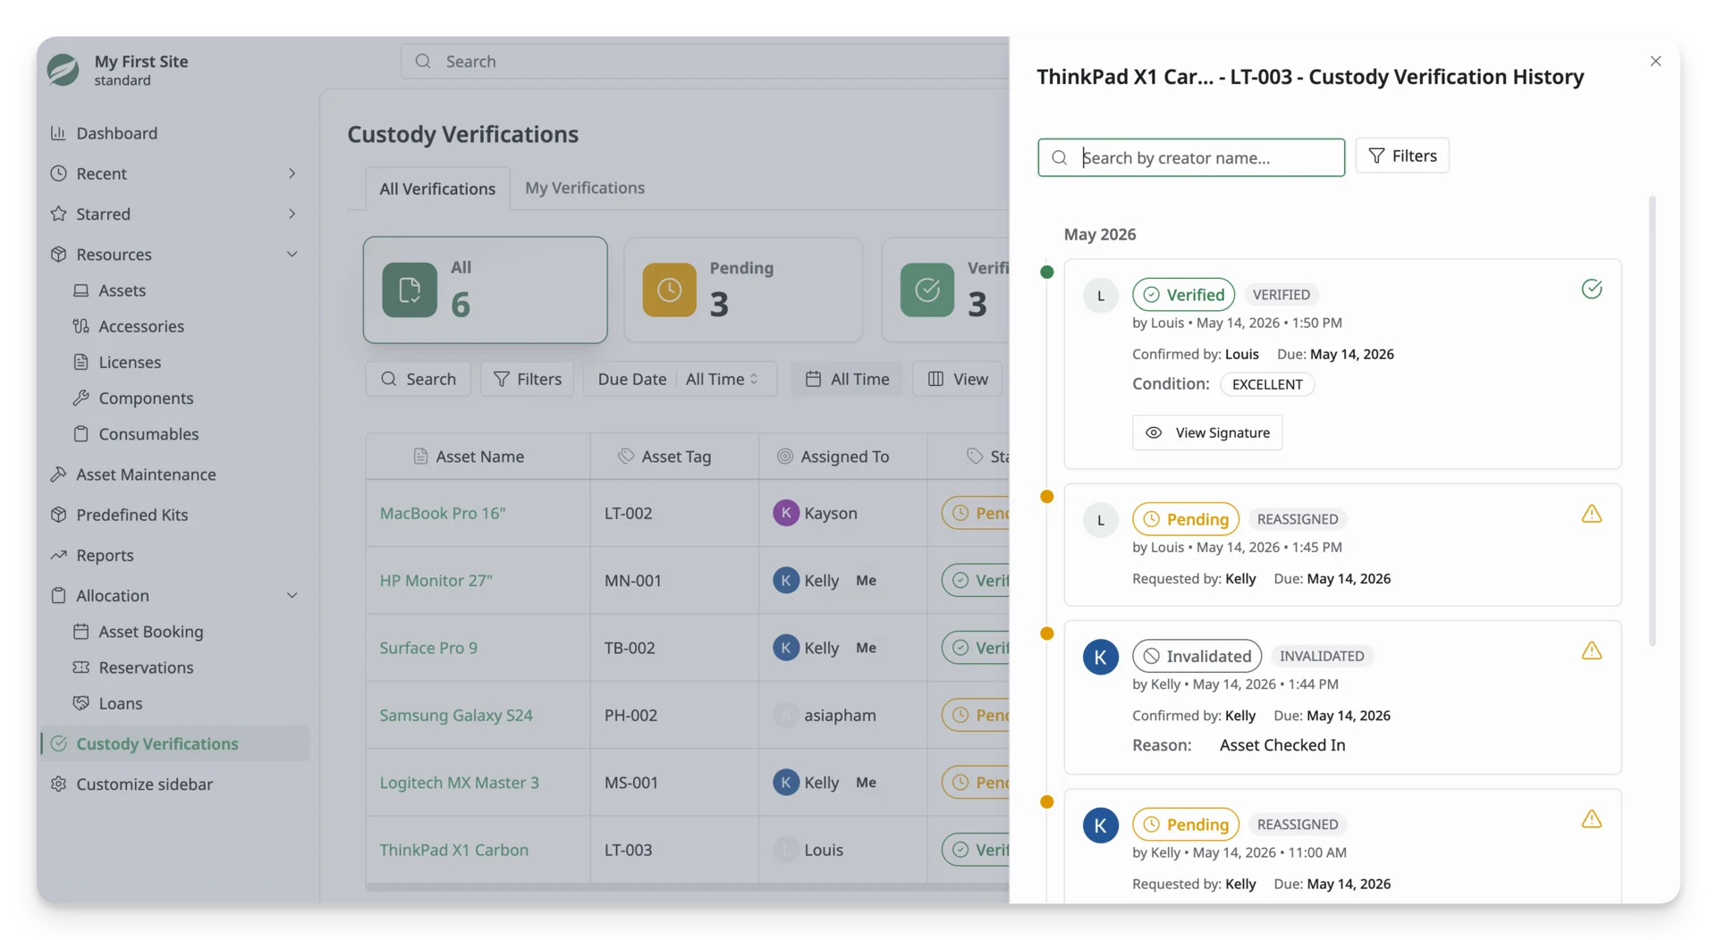1717x940 pixels.
Task: Collapse the Resources section chevron
Action: [x=292, y=255]
